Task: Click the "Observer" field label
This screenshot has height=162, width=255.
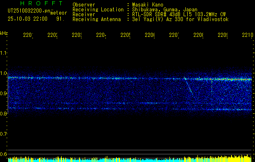Action: (x=84, y=5)
